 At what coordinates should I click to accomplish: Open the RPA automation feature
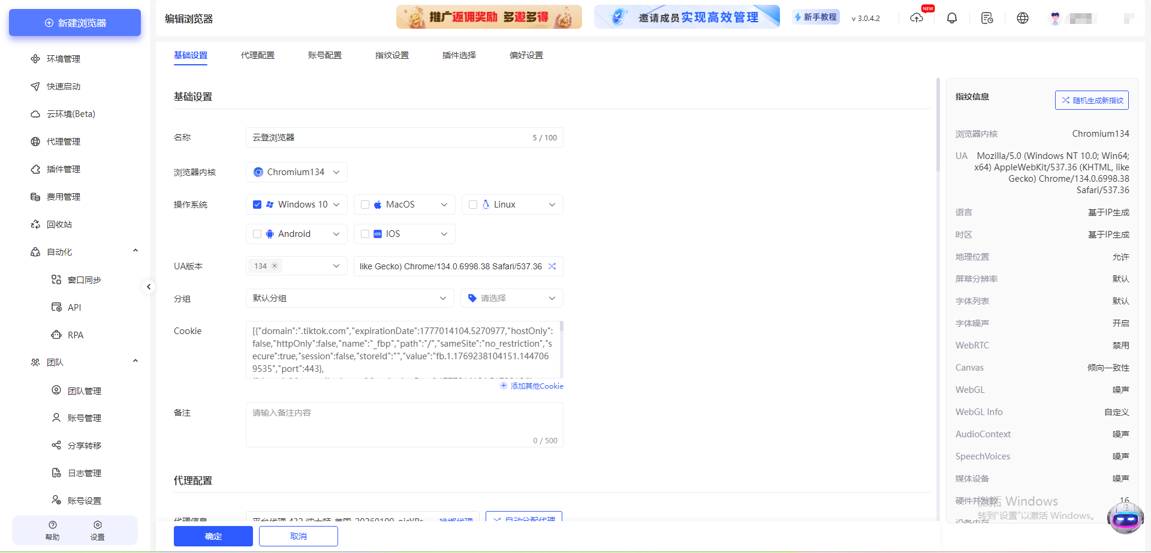tap(75, 335)
